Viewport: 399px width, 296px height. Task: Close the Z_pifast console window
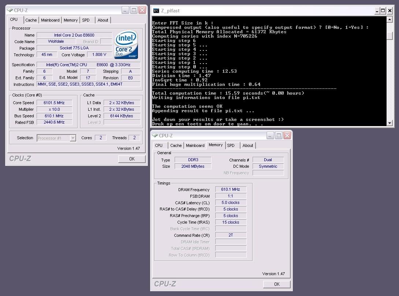tap(389, 11)
